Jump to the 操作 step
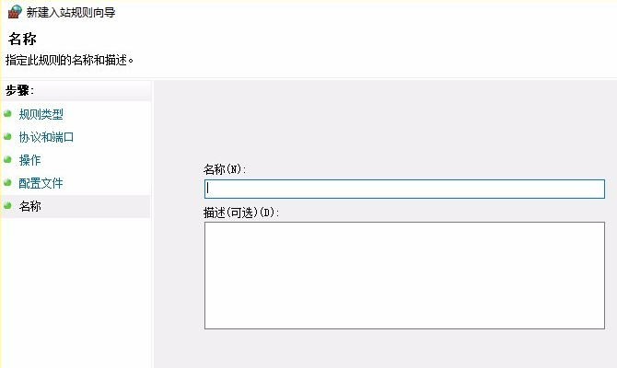Viewport: 617px width, 368px height. (30, 160)
